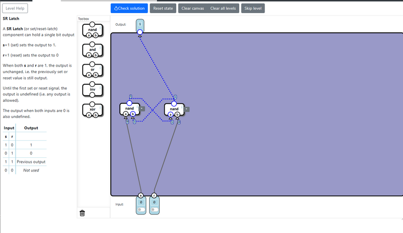
Task: Open Level Help
Action: 15,8
